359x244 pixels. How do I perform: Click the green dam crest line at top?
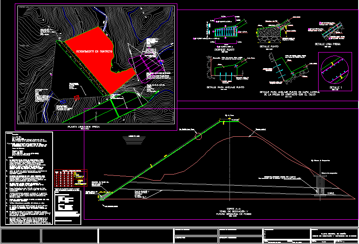tap(229, 121)
